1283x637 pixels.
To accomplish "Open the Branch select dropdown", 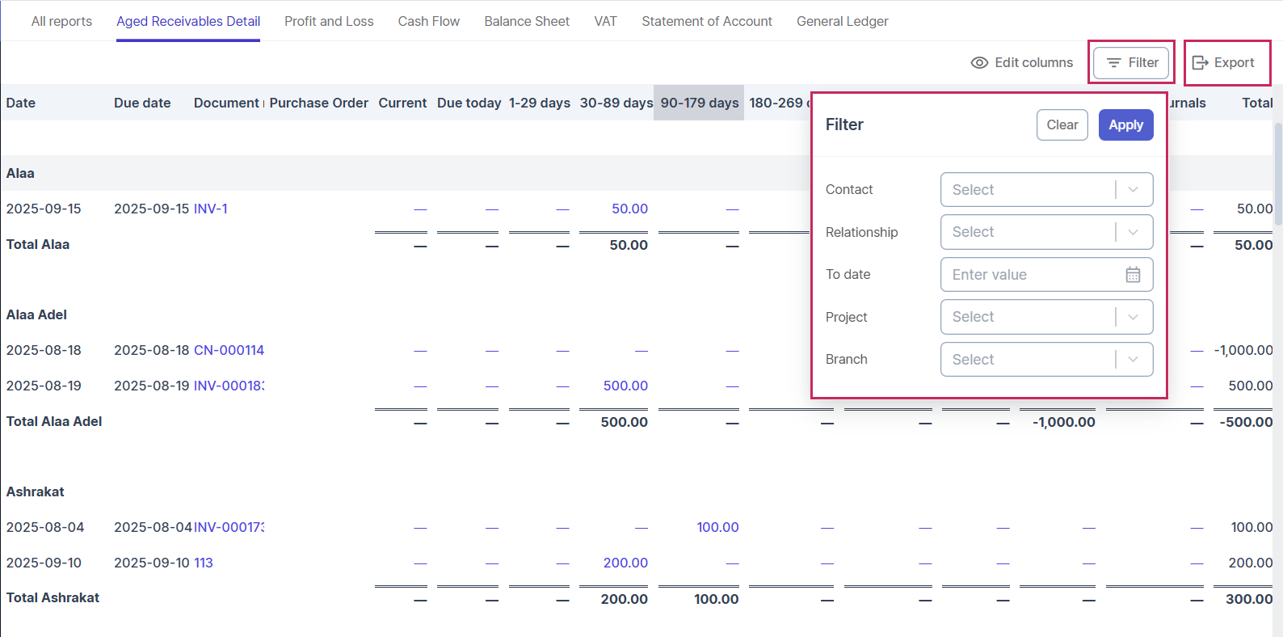I will [1045, 360].
